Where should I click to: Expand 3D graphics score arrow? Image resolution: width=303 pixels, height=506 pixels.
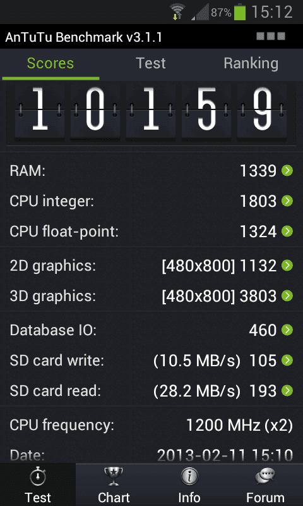tap(287, 295)
